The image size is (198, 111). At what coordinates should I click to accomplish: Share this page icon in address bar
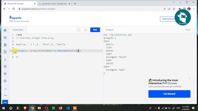click(x=169, y=9)
